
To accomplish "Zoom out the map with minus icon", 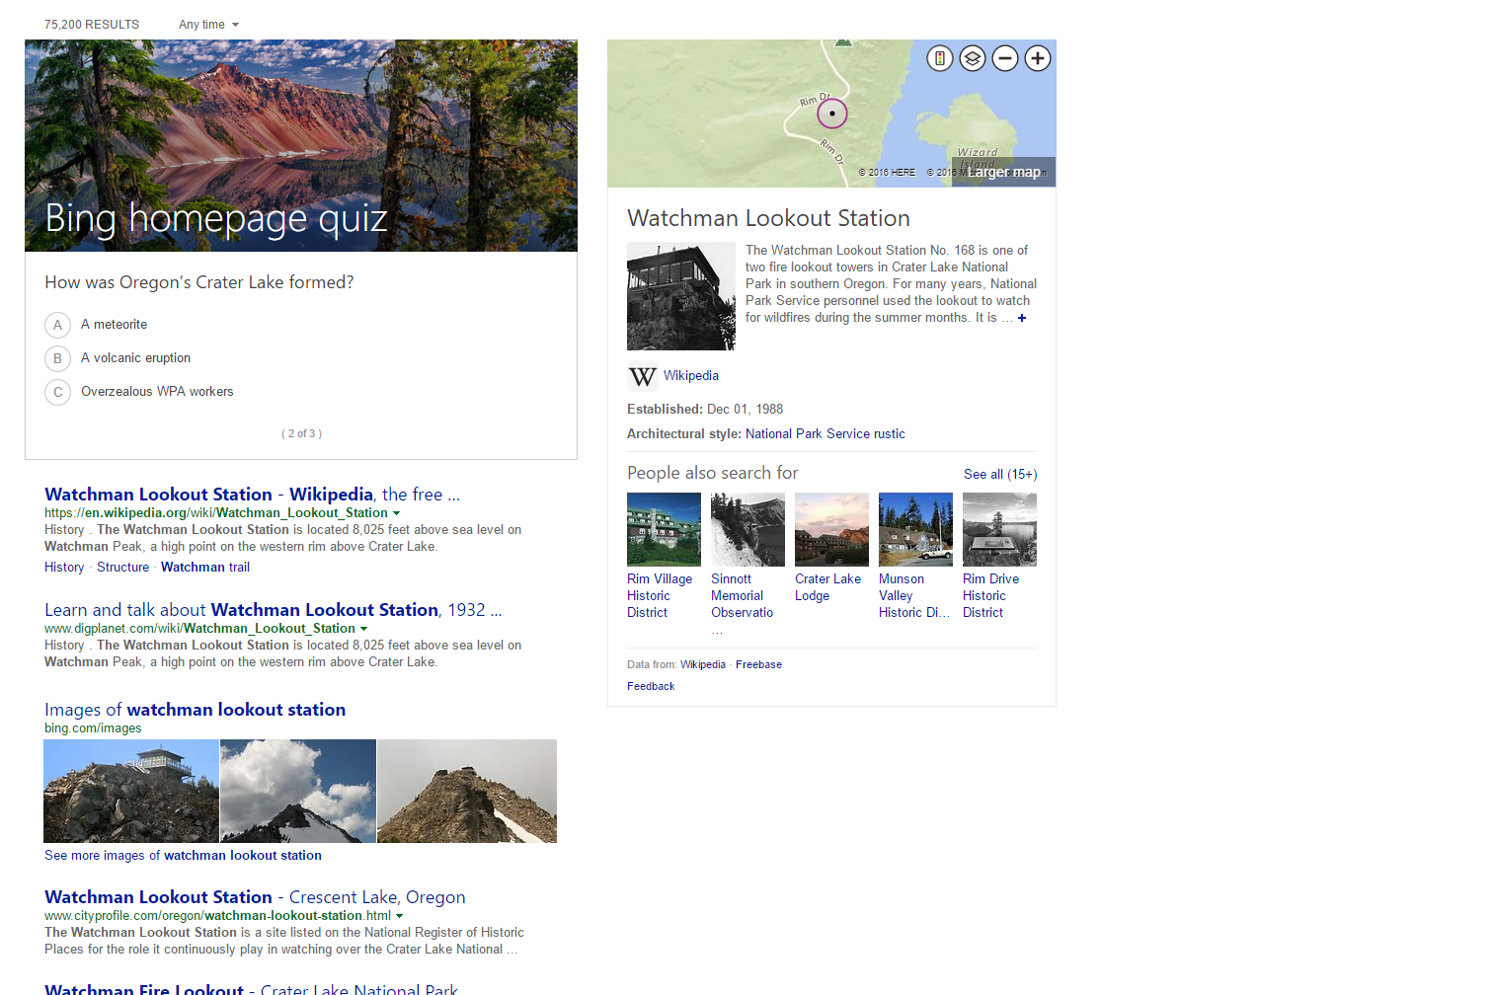I will (x=1005, y=58).
